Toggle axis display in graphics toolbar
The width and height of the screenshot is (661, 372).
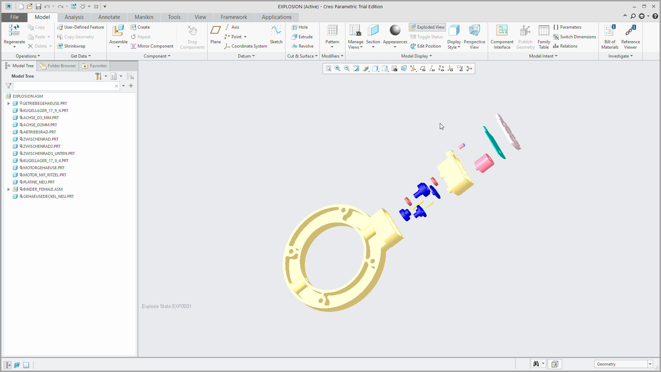[x=432, y=69]
